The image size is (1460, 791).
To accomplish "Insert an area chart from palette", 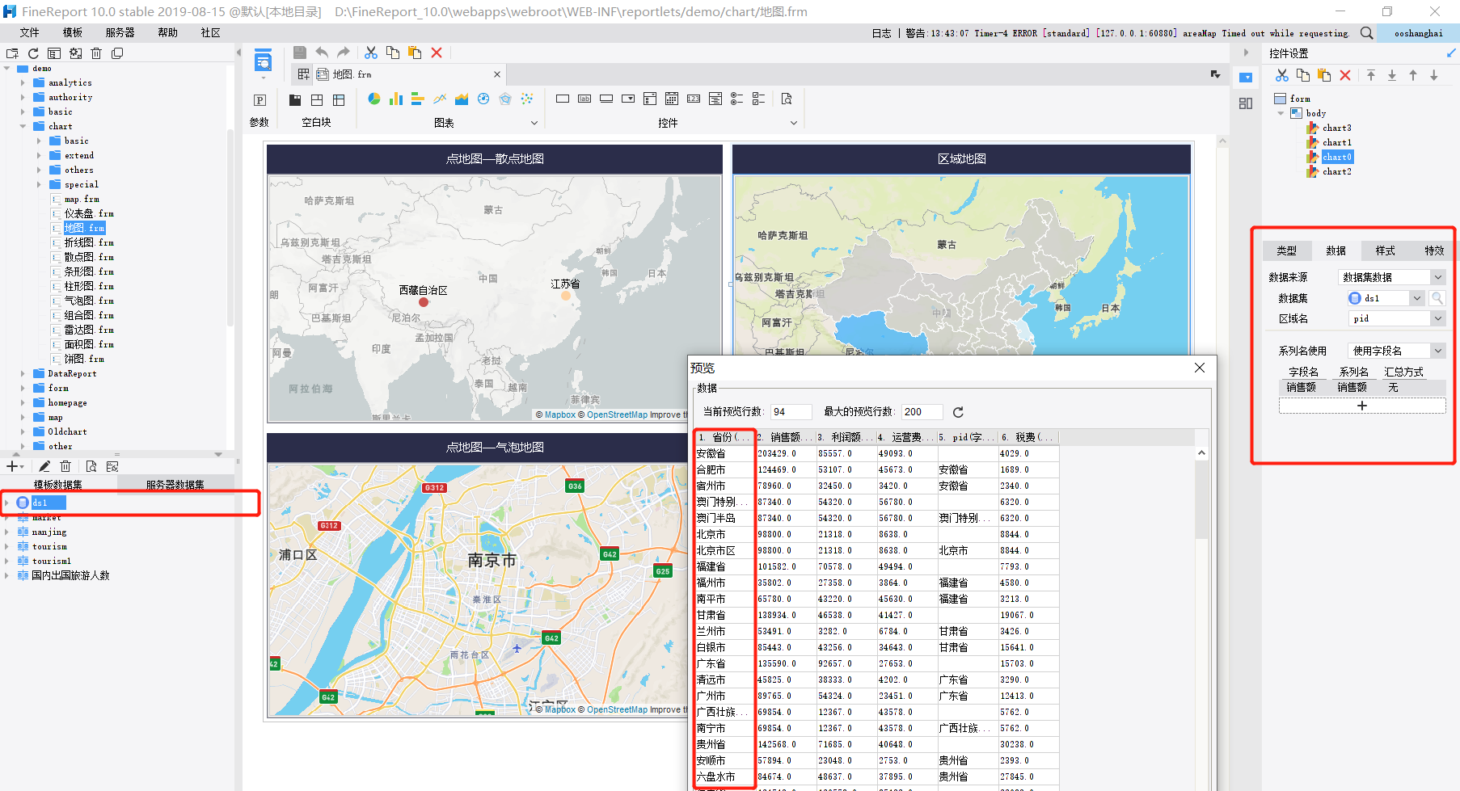I will (462, 99).
